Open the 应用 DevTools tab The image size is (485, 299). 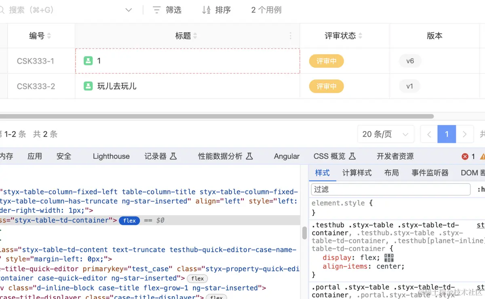tap(35, 156)
